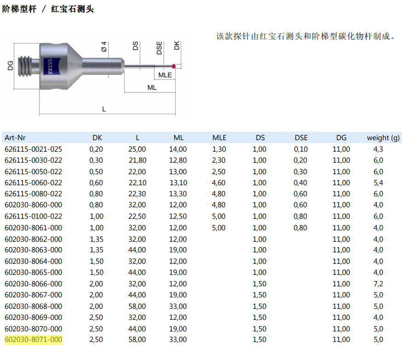The width and height of the screenshot is (402, 353).
Task: Click the DS column header
Action: [260, 137]
